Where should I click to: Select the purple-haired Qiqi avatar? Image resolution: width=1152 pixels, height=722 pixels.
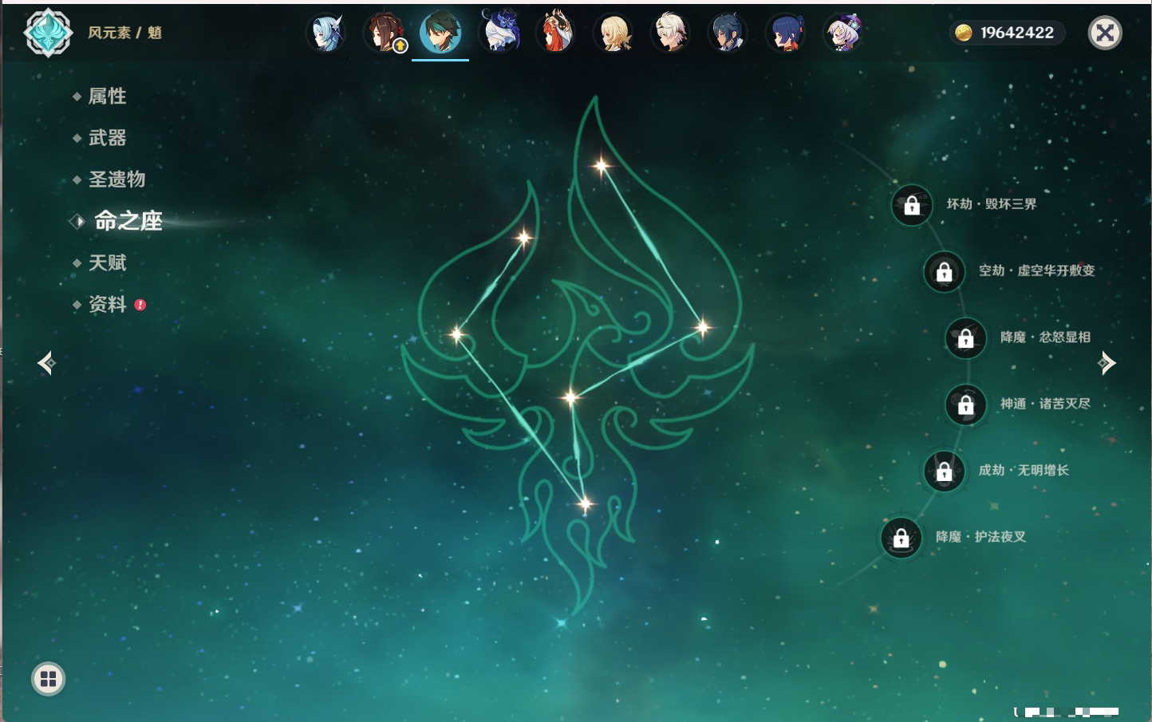[843, 34]
